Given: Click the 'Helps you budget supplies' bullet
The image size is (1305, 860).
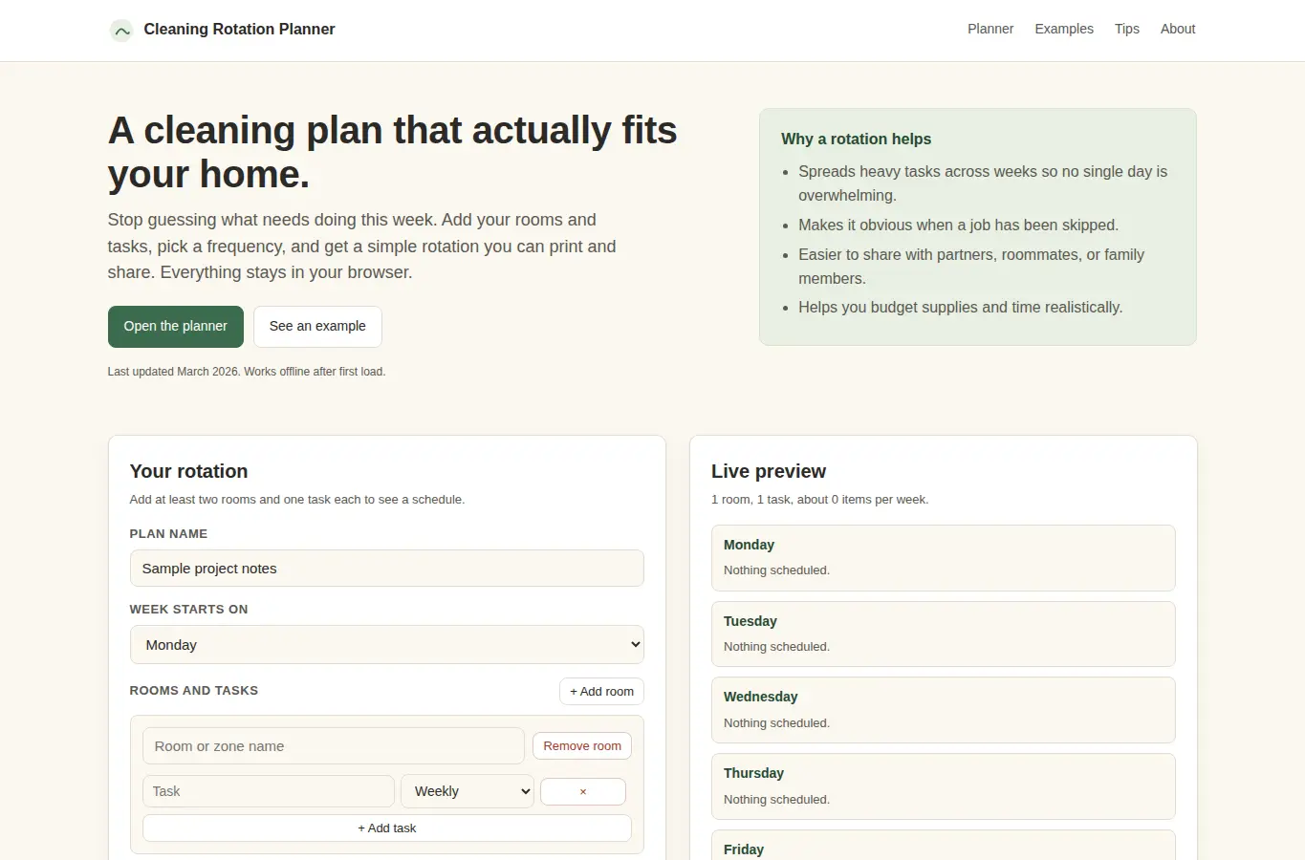Looking at the screenshot, I should pyautogui.click(x=960, y=307).
